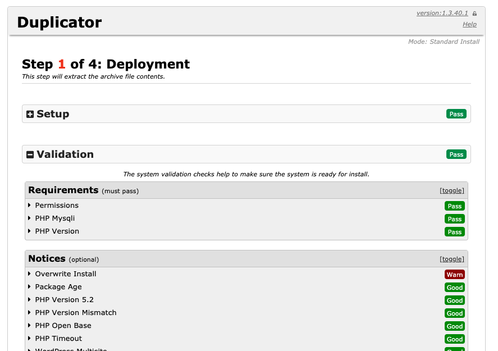The image size is (498, 351).
Task: Open the Help link
Action: point(469,24)
